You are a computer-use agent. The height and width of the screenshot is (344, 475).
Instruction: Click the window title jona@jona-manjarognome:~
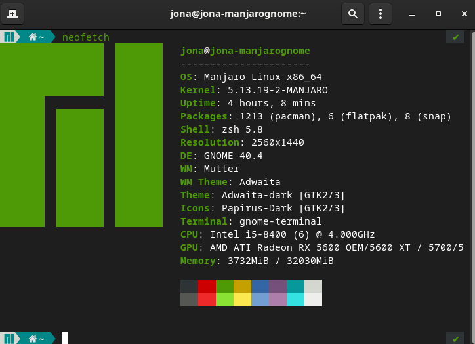(238, 14)
